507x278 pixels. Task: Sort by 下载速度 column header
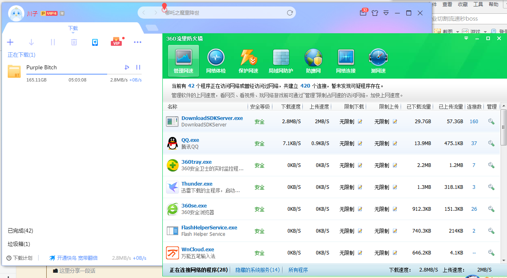tap(291, 107)
